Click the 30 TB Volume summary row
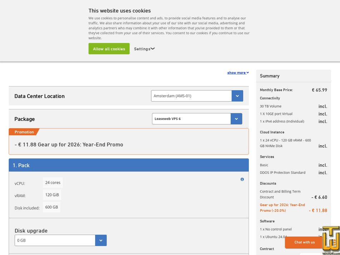This screenshot has height=255, width=340. coord(294,106)
